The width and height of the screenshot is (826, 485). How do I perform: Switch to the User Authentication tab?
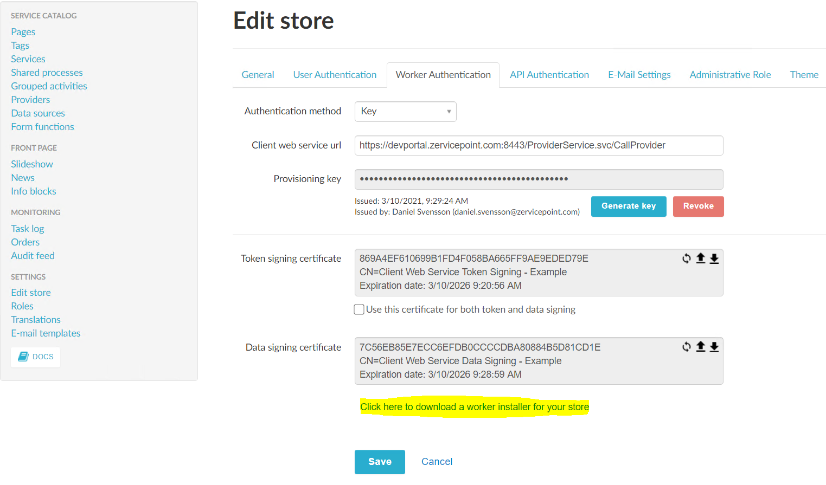point(335,75)
